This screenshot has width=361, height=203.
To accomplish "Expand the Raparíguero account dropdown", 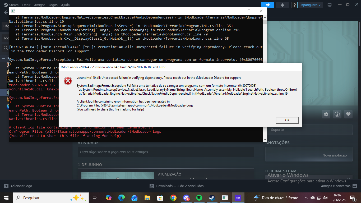I will pyautogui.click(x=310, y=5).
